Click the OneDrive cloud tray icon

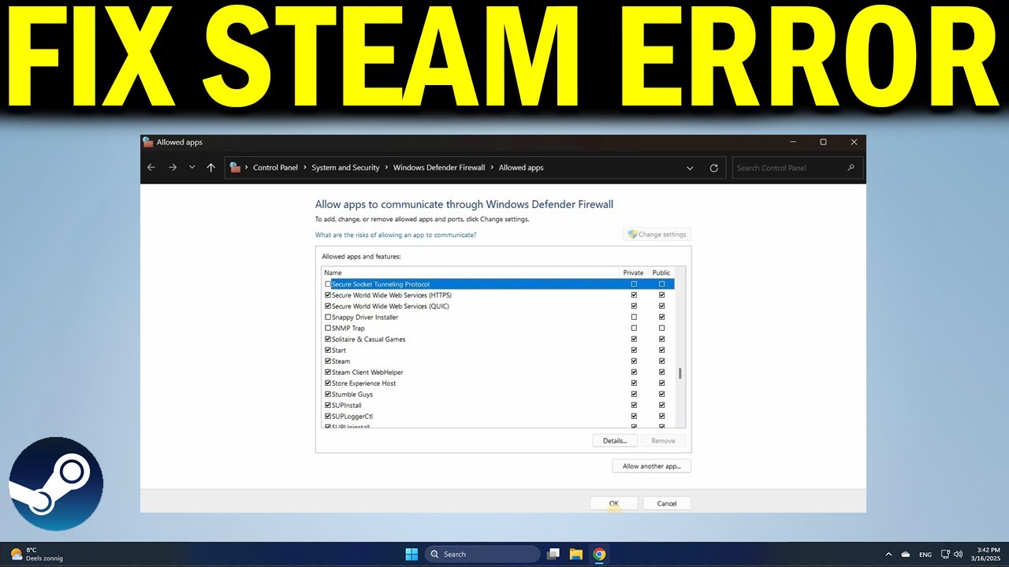point(906,554)
